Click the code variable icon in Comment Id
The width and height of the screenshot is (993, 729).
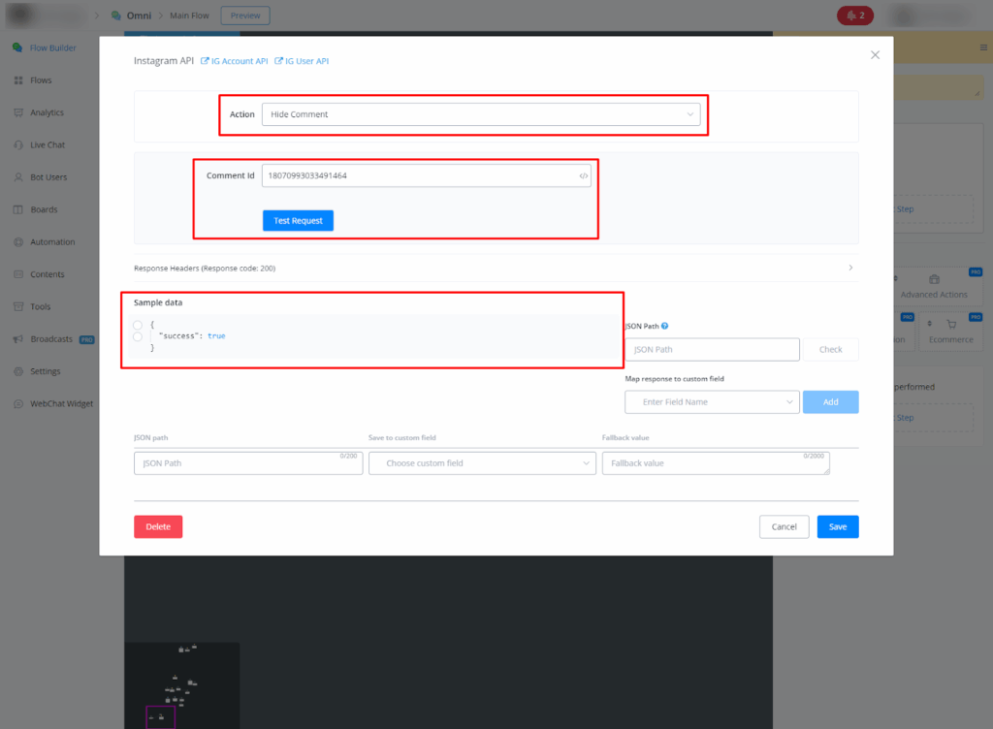pyautogui.click(x=583, y=176)
